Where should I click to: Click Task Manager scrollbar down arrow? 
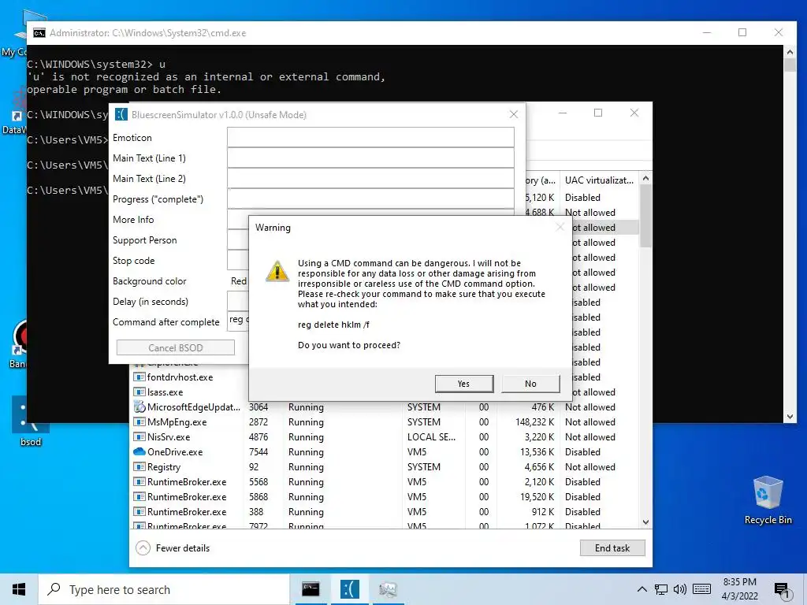pos(646,522)
